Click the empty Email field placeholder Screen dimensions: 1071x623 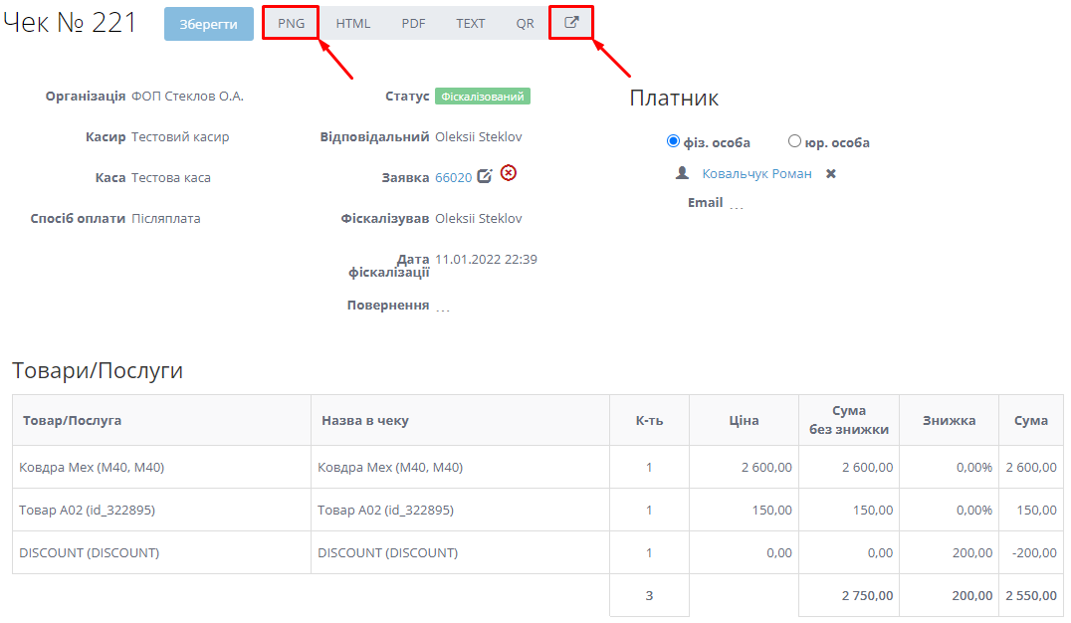pyautogui.click(x=736, y=205)
